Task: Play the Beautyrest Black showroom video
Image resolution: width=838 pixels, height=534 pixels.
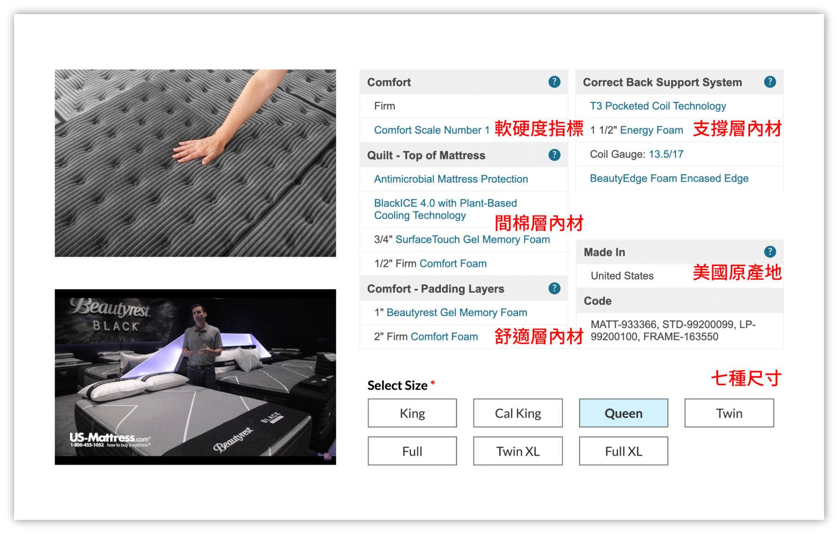Action: tap(196, 377)
